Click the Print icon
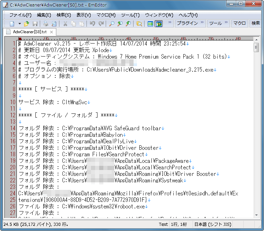The width and height of the screenshot is (264, 231). (x=46, y=24)
